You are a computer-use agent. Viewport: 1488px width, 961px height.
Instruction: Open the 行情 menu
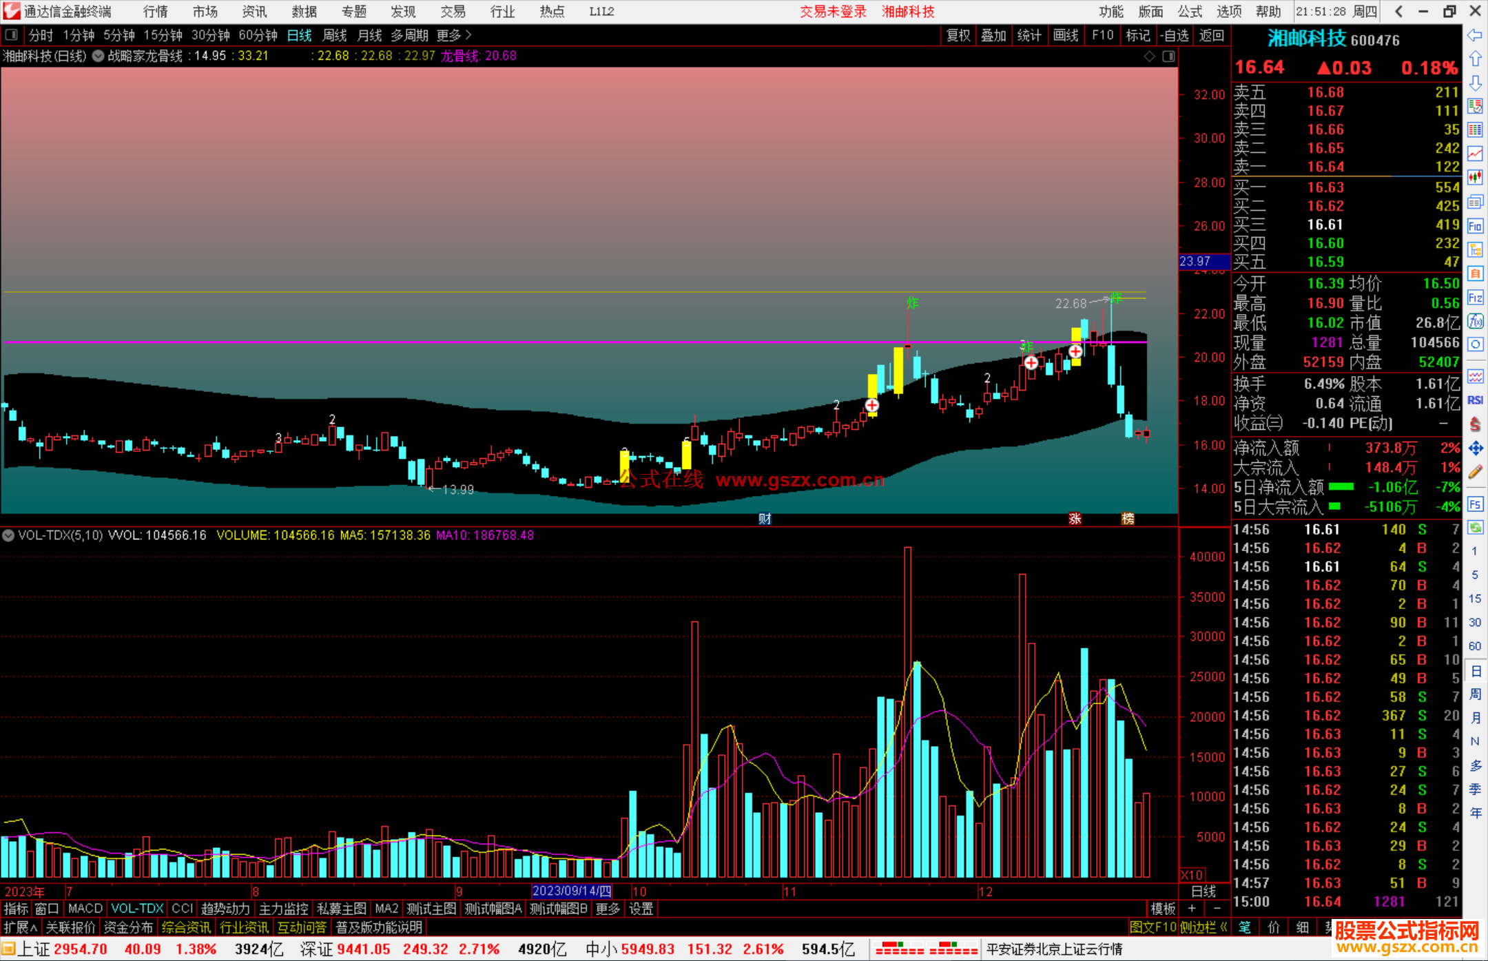(x=156, y=12)
